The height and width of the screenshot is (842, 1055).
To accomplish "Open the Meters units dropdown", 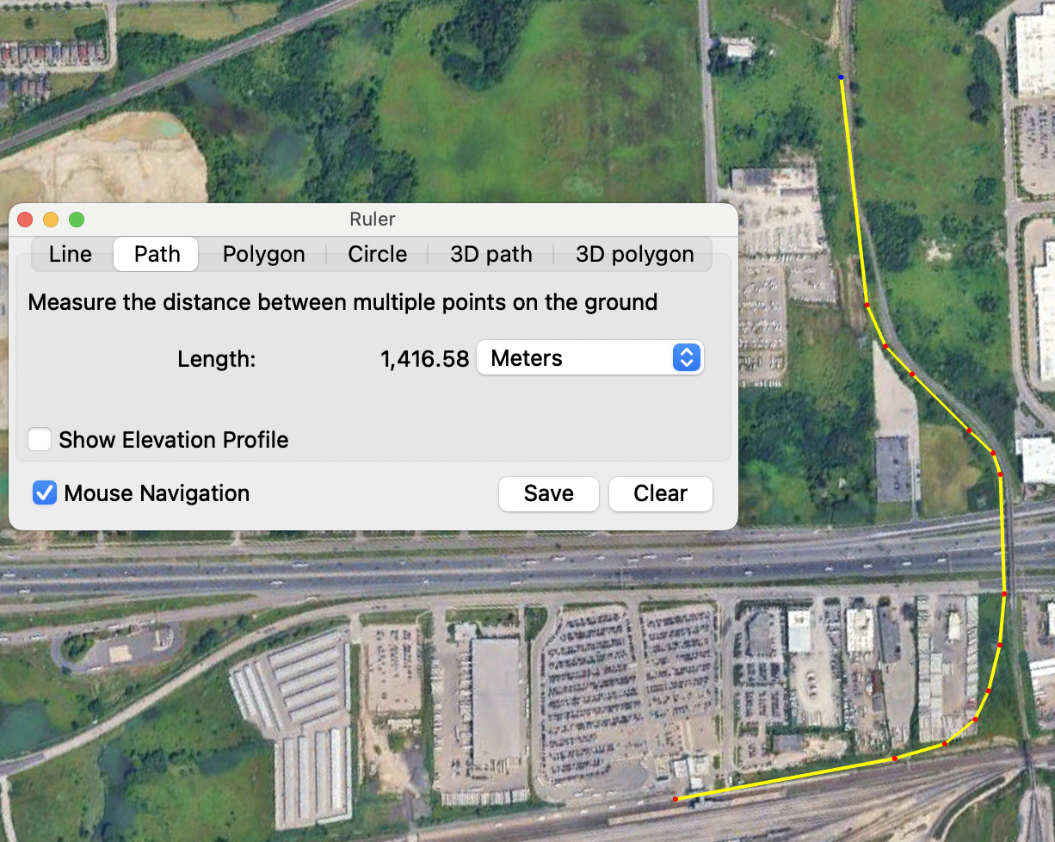I will click(x=589, y=358).
